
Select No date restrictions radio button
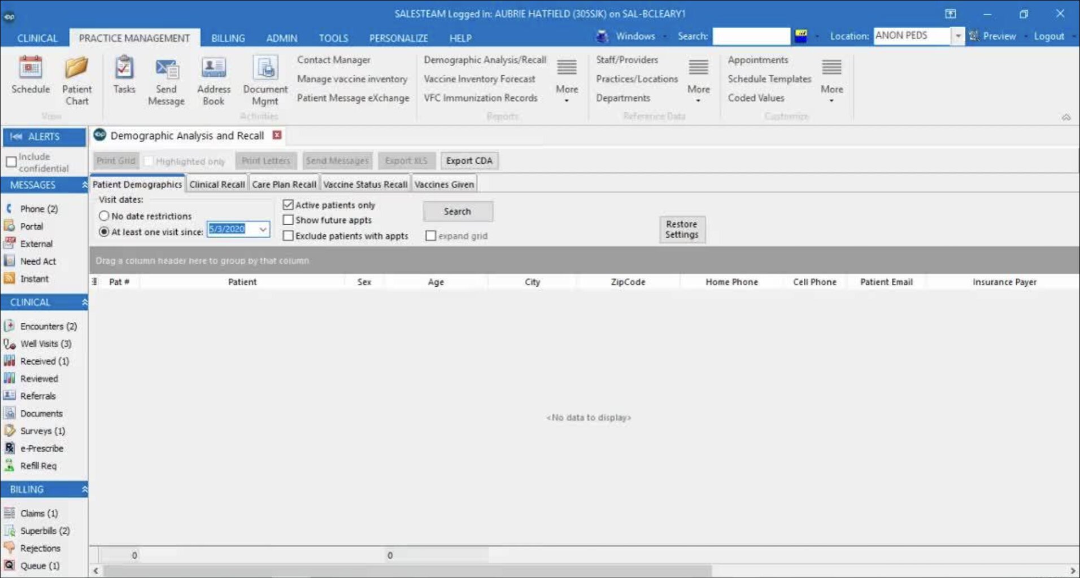tap(104, 216)
